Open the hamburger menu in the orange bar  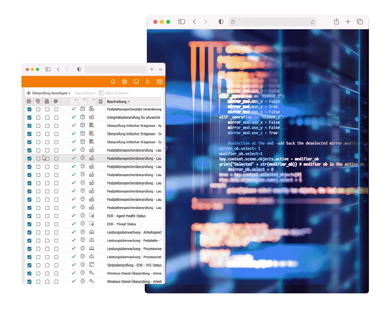pyautogui.click(x=159, y=82)
